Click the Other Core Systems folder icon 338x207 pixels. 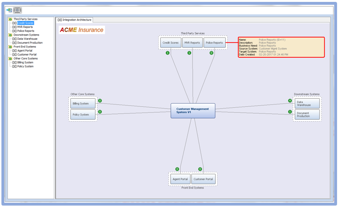[x=10, y=58]
